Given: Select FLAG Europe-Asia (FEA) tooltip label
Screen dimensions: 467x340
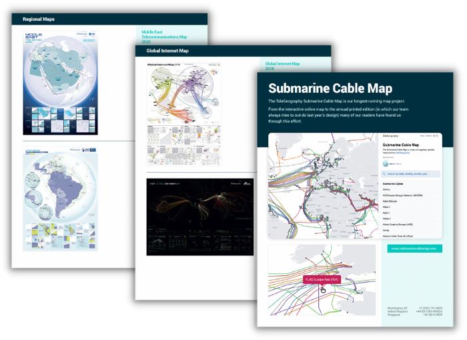Looking at the screenshot, I should [322, 279].
